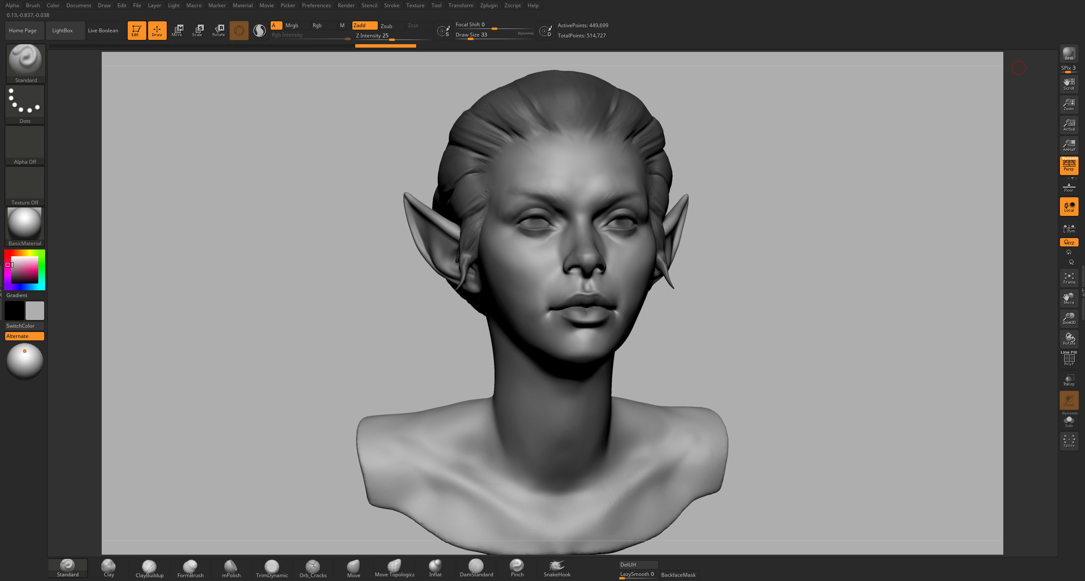
Task: Toggle Draw mode button
Action: point(157,31)
